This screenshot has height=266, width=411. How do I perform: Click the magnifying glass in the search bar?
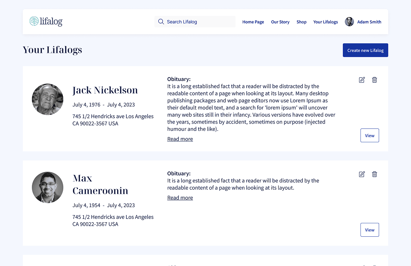coord(161,22)
